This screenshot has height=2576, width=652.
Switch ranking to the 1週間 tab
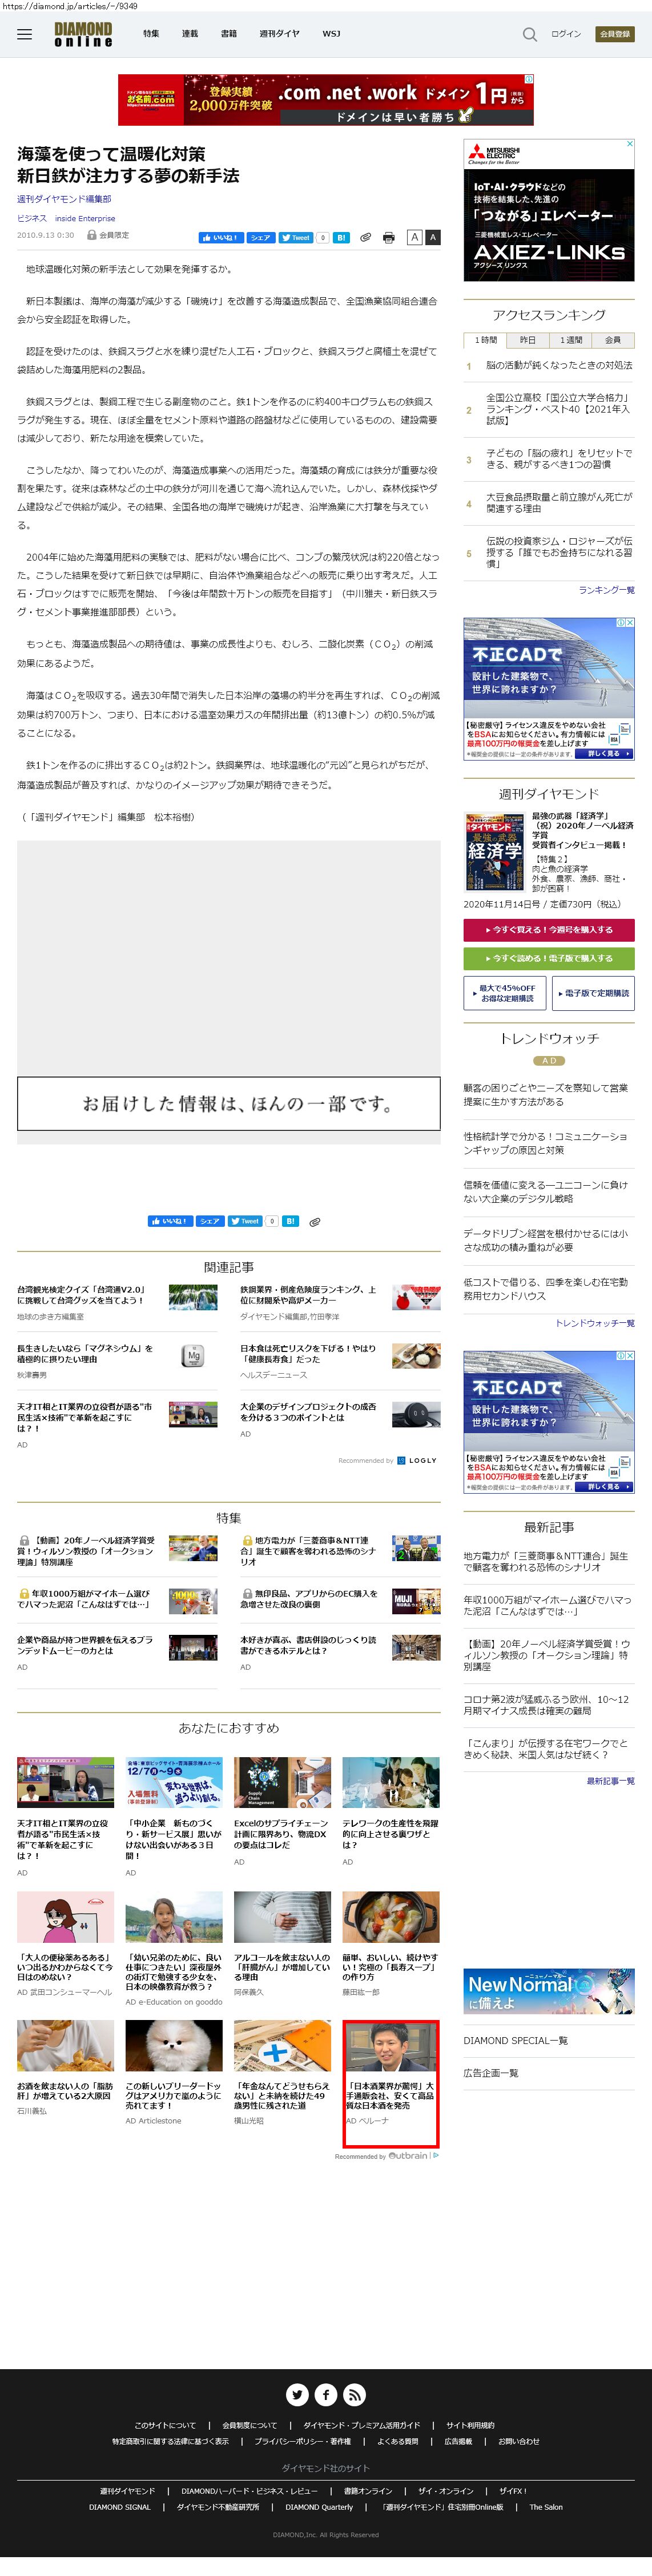570,340
